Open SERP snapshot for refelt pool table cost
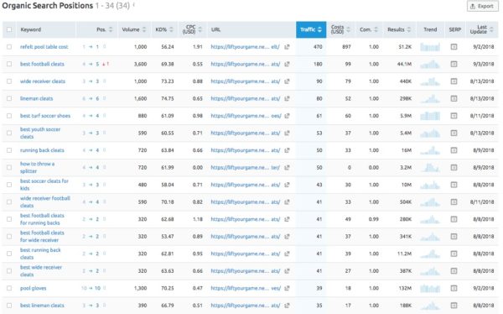This screenshot has height=314, width=503. [454, 47]
